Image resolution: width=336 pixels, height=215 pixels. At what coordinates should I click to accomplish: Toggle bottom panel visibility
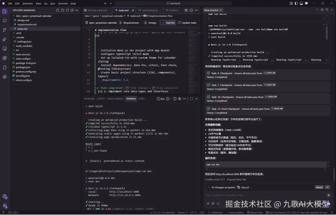(301, 3)
